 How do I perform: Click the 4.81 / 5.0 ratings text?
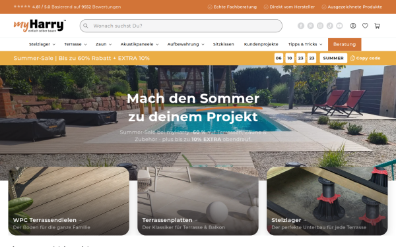[x=77, y=7]
